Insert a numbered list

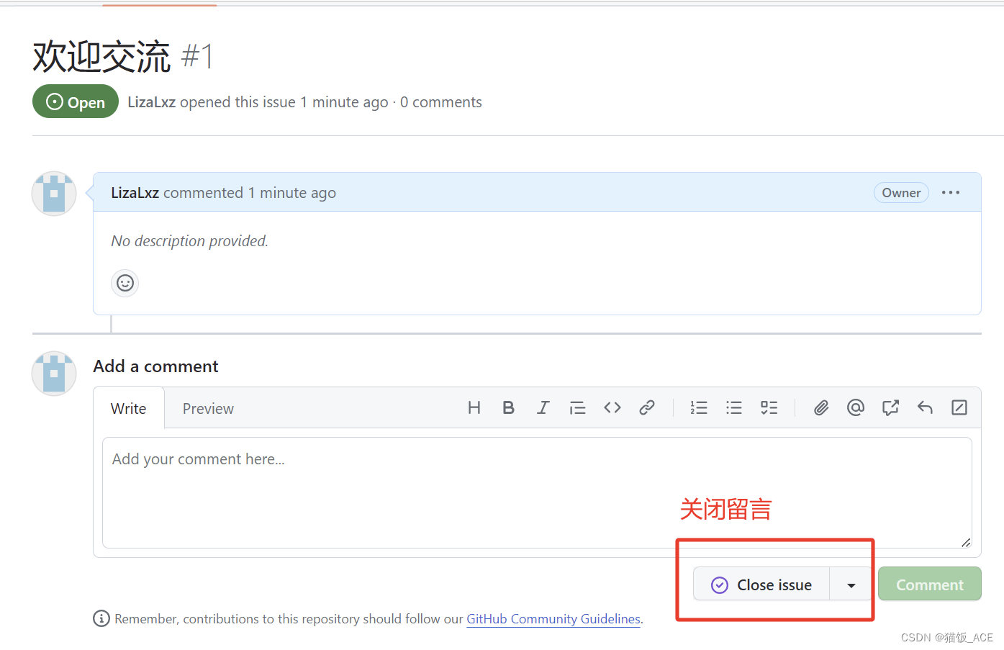(x=699, y=408)
